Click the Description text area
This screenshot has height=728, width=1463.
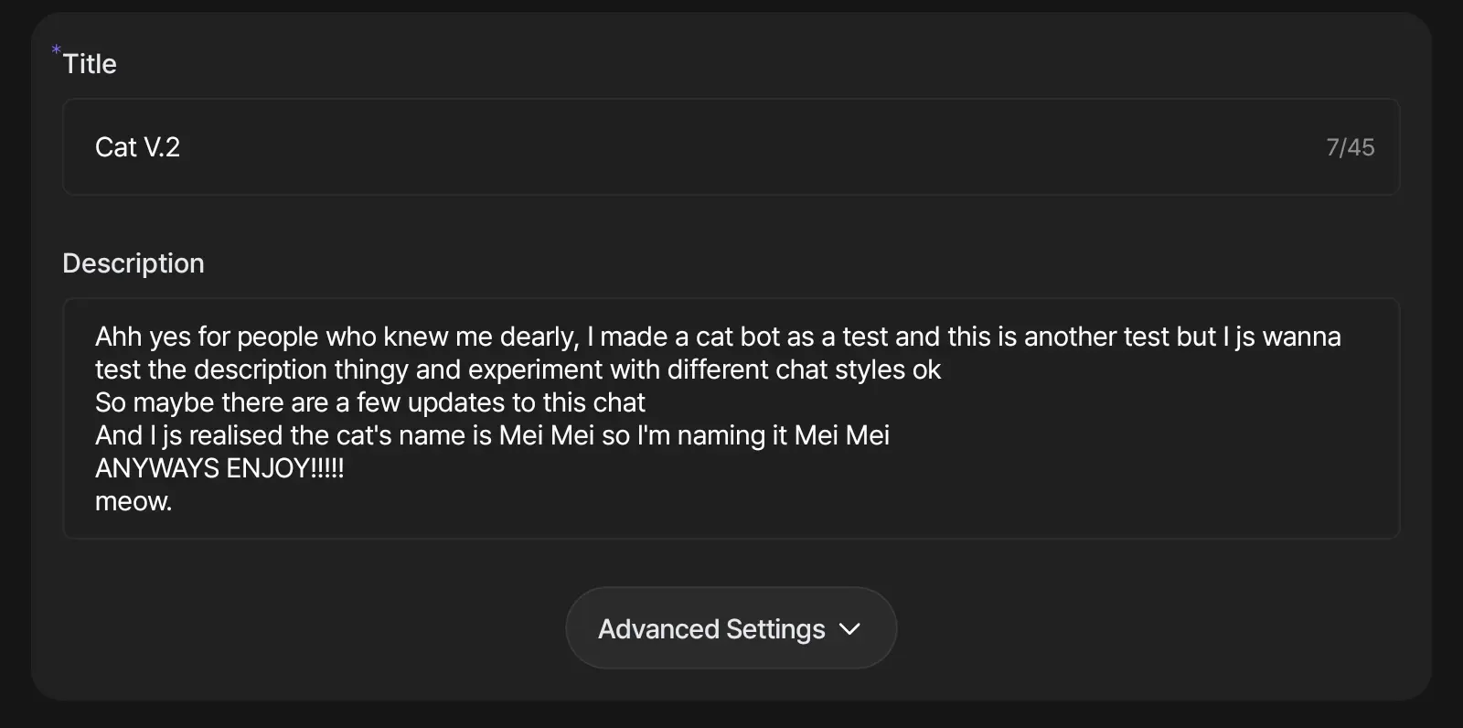click(731, 418)
